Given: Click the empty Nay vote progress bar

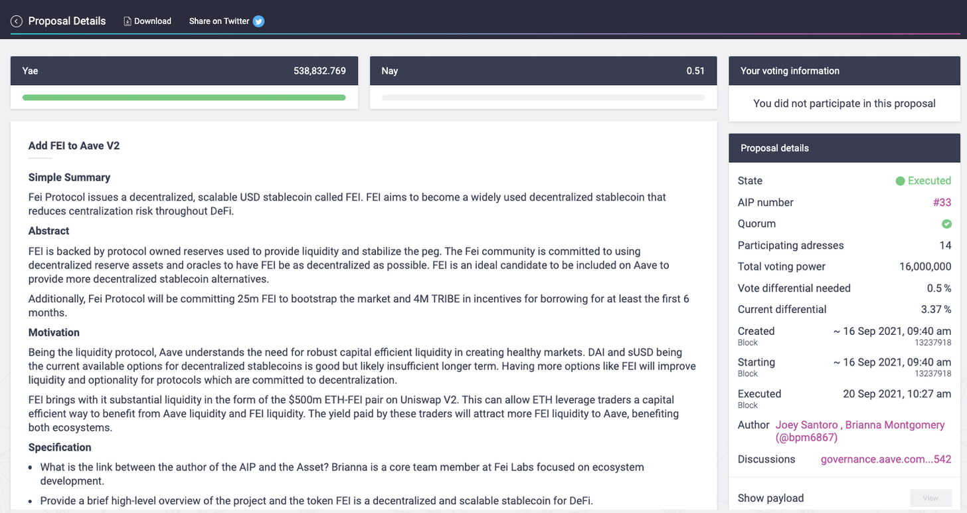Looking at the screenshot, I should [x=543, y=98].
